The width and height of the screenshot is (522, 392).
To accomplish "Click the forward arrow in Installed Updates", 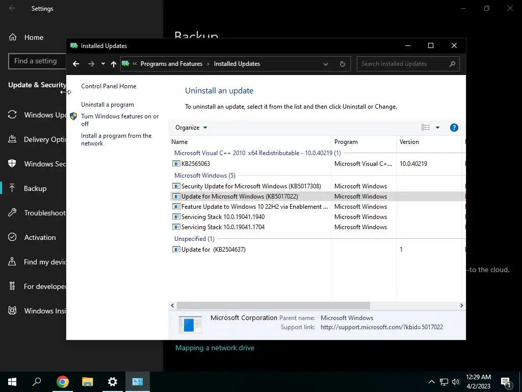I will pos(91,64).
